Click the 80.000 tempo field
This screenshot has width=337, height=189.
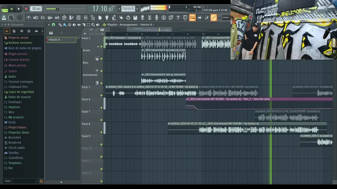tap(36, 9)
